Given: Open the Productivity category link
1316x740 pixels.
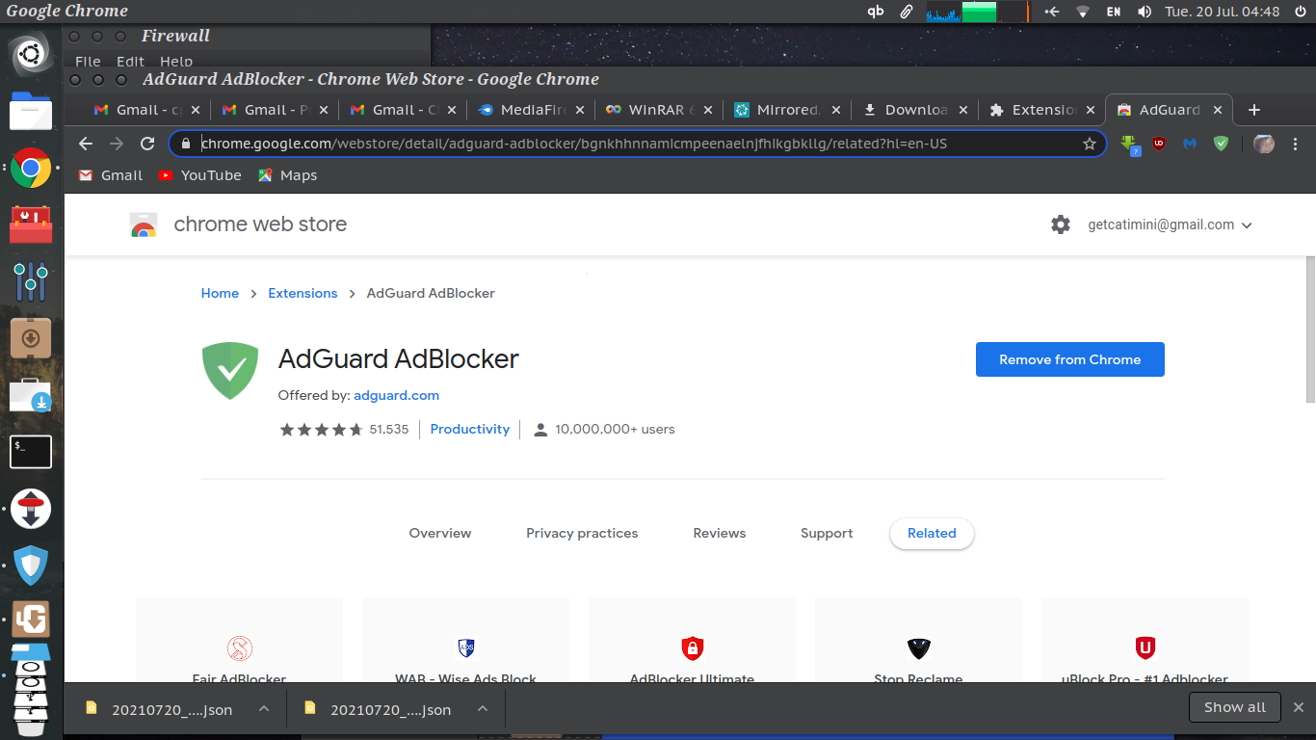Looking at the screenshot, I should [470, 429].
